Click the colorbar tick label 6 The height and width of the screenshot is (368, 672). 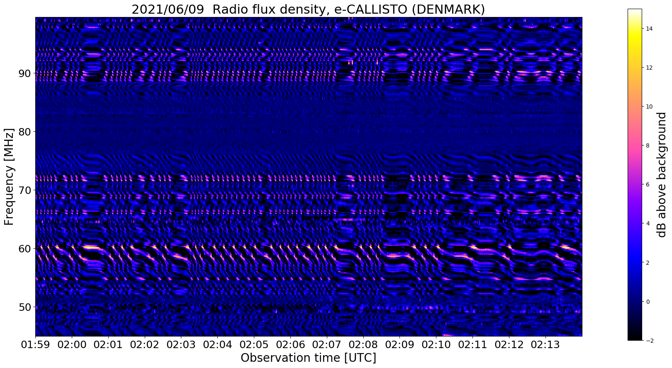(647, 184)
